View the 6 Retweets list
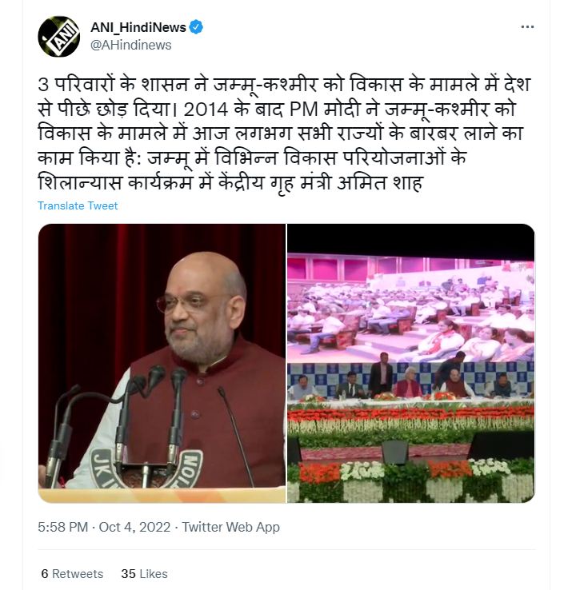Viewport: 576px width, 590px height. (72, 574)
